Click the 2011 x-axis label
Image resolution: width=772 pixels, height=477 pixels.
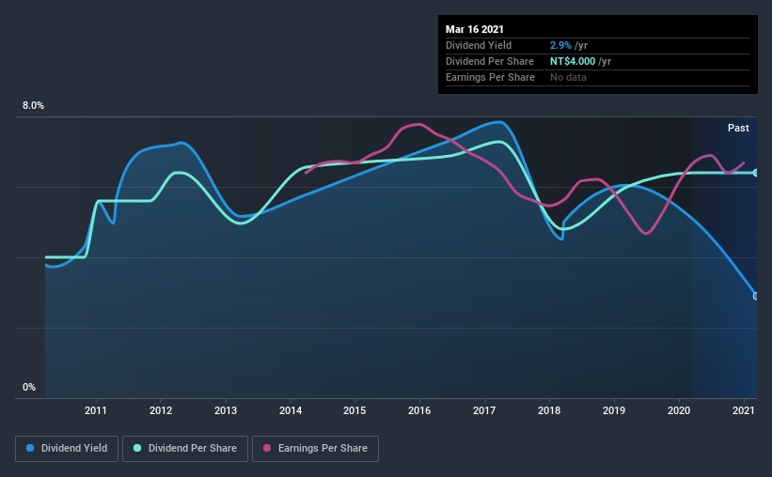click(x=96, y=410)
